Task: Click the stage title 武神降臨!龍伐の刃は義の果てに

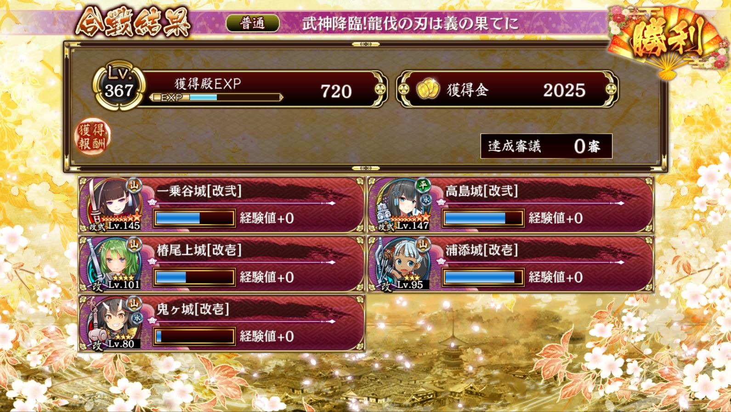Action: (410, 23)
